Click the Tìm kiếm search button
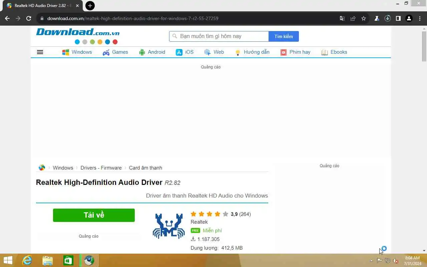 (x=284, y=36)
